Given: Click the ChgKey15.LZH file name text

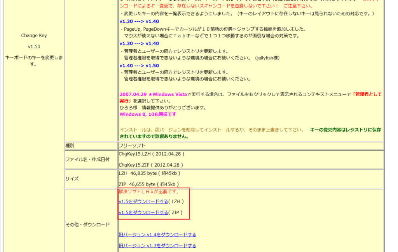Looking at the screenshot, I should coord(134,154).
